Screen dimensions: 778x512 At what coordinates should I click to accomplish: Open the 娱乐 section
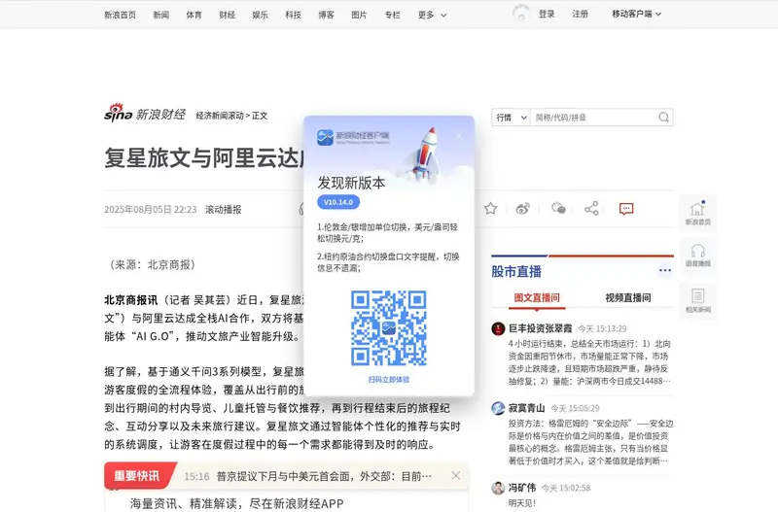(x=260, y=15)
